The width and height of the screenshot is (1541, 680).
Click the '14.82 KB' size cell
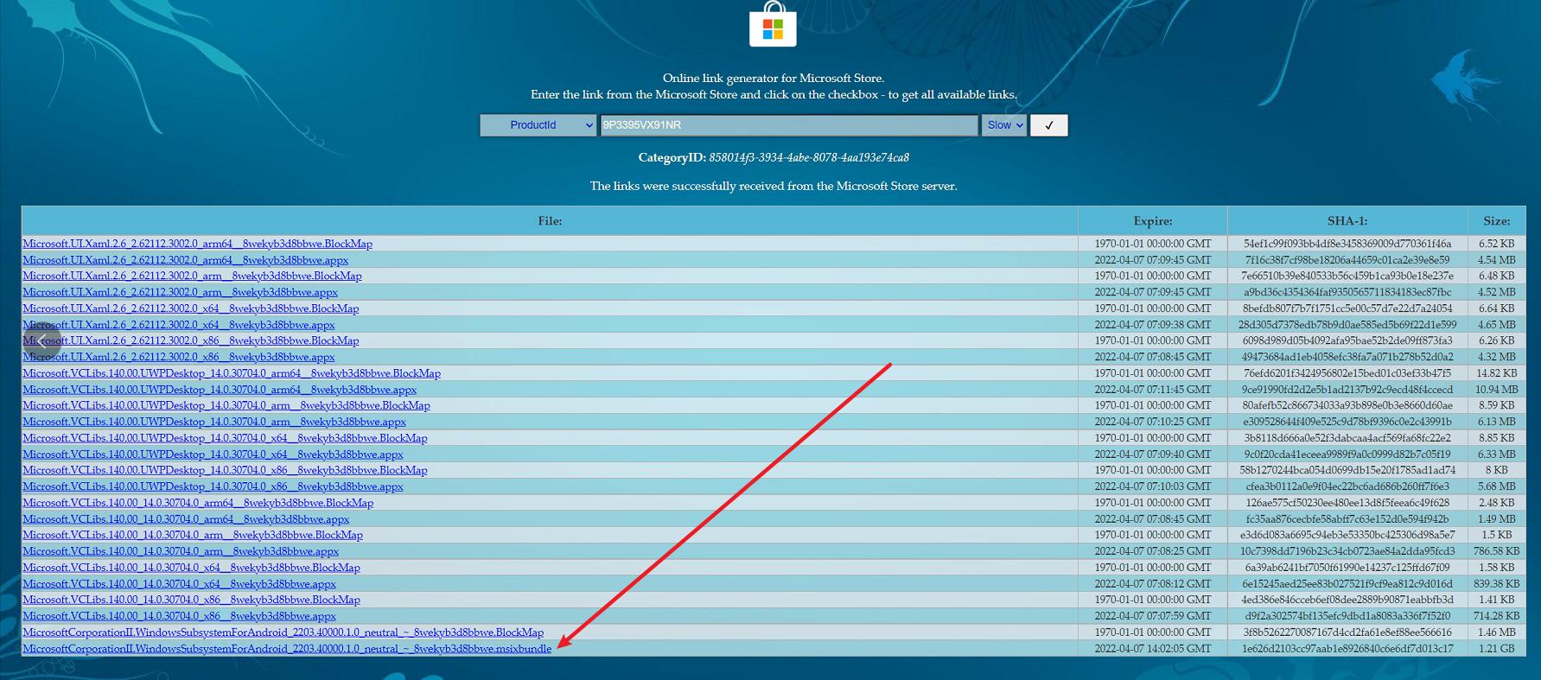click(x=1496, y=373)
